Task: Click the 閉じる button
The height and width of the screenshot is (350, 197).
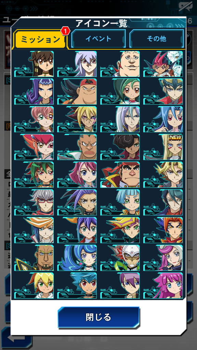Action: [x=98, y=317]
